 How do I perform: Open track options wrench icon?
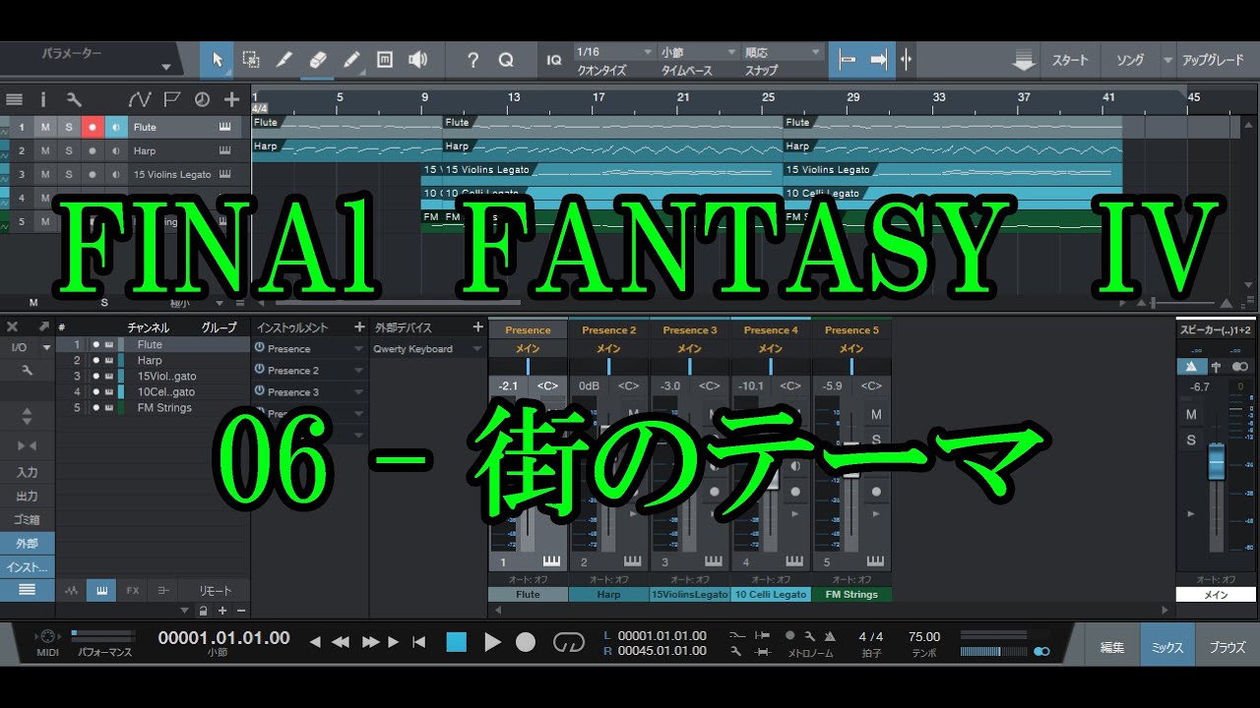(74, 99)
